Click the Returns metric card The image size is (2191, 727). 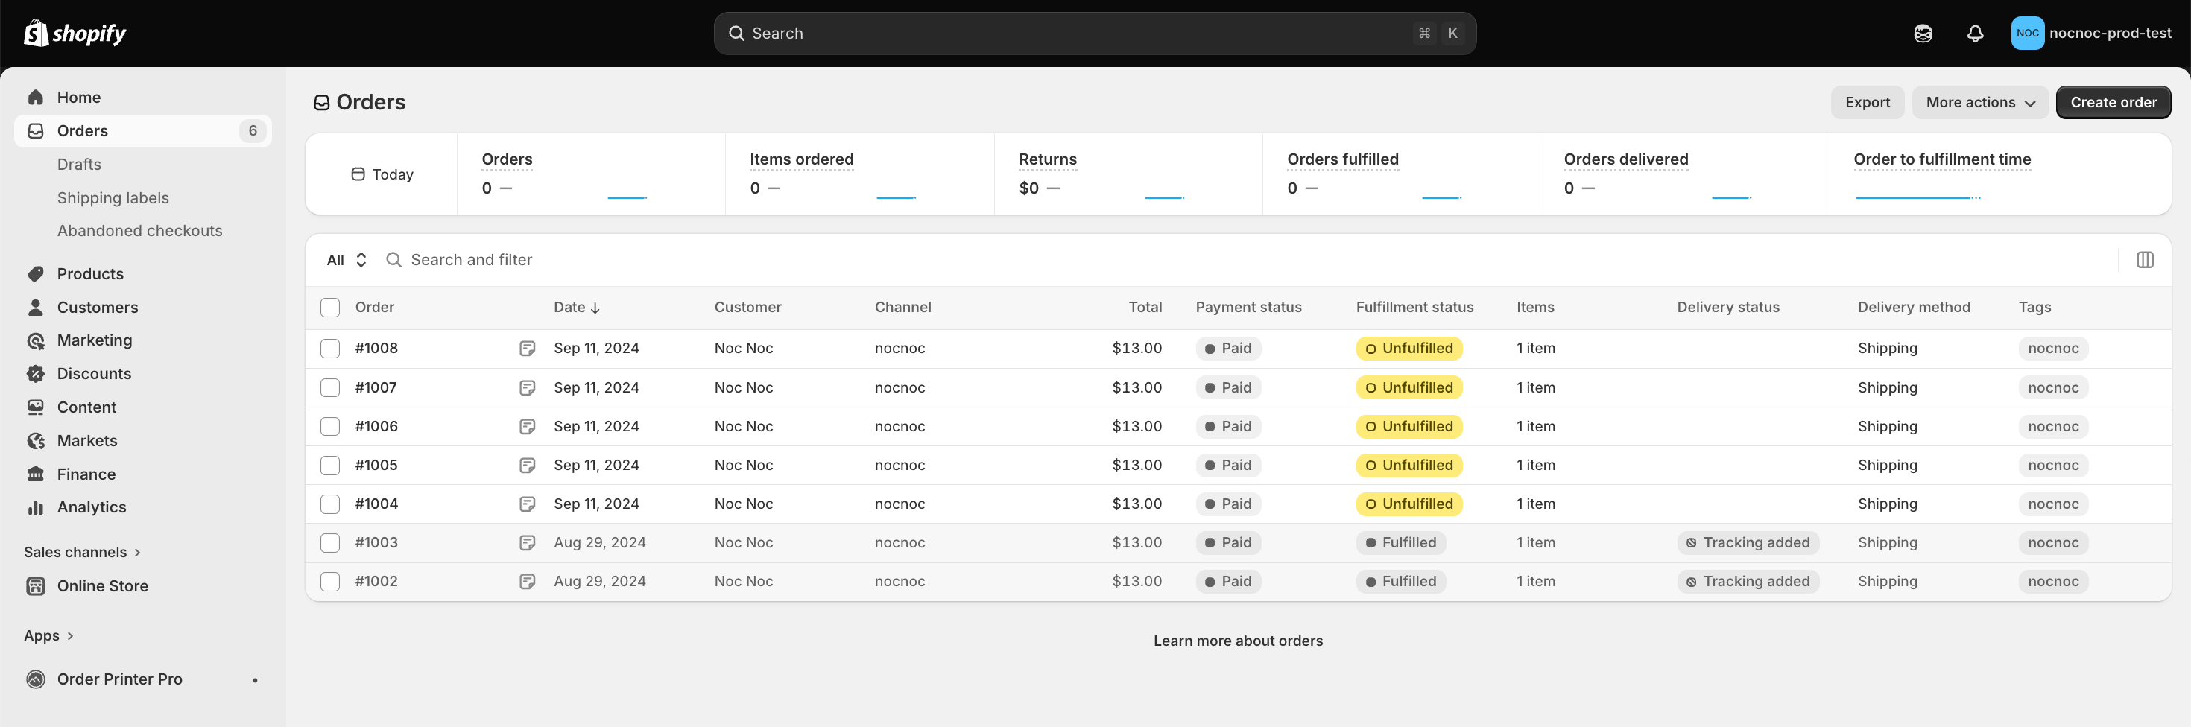[1128, 174]
